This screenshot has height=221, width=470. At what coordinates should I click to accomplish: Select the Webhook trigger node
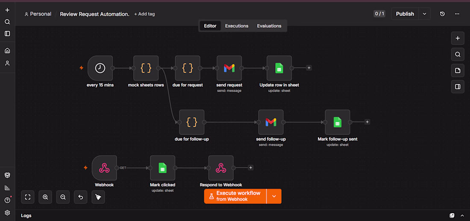[x=104, y=168]
